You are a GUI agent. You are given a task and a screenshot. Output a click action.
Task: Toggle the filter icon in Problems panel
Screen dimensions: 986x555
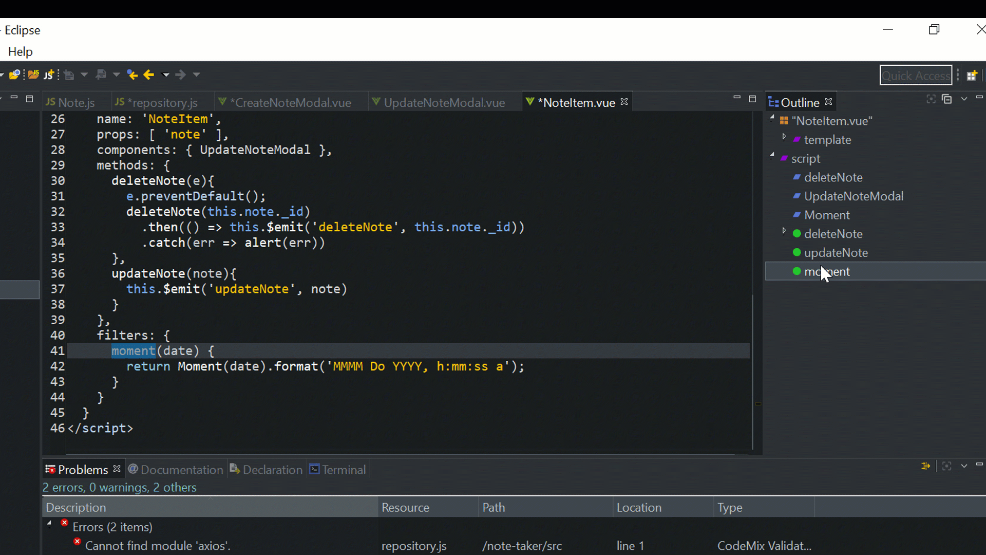[x=925, y=466]
